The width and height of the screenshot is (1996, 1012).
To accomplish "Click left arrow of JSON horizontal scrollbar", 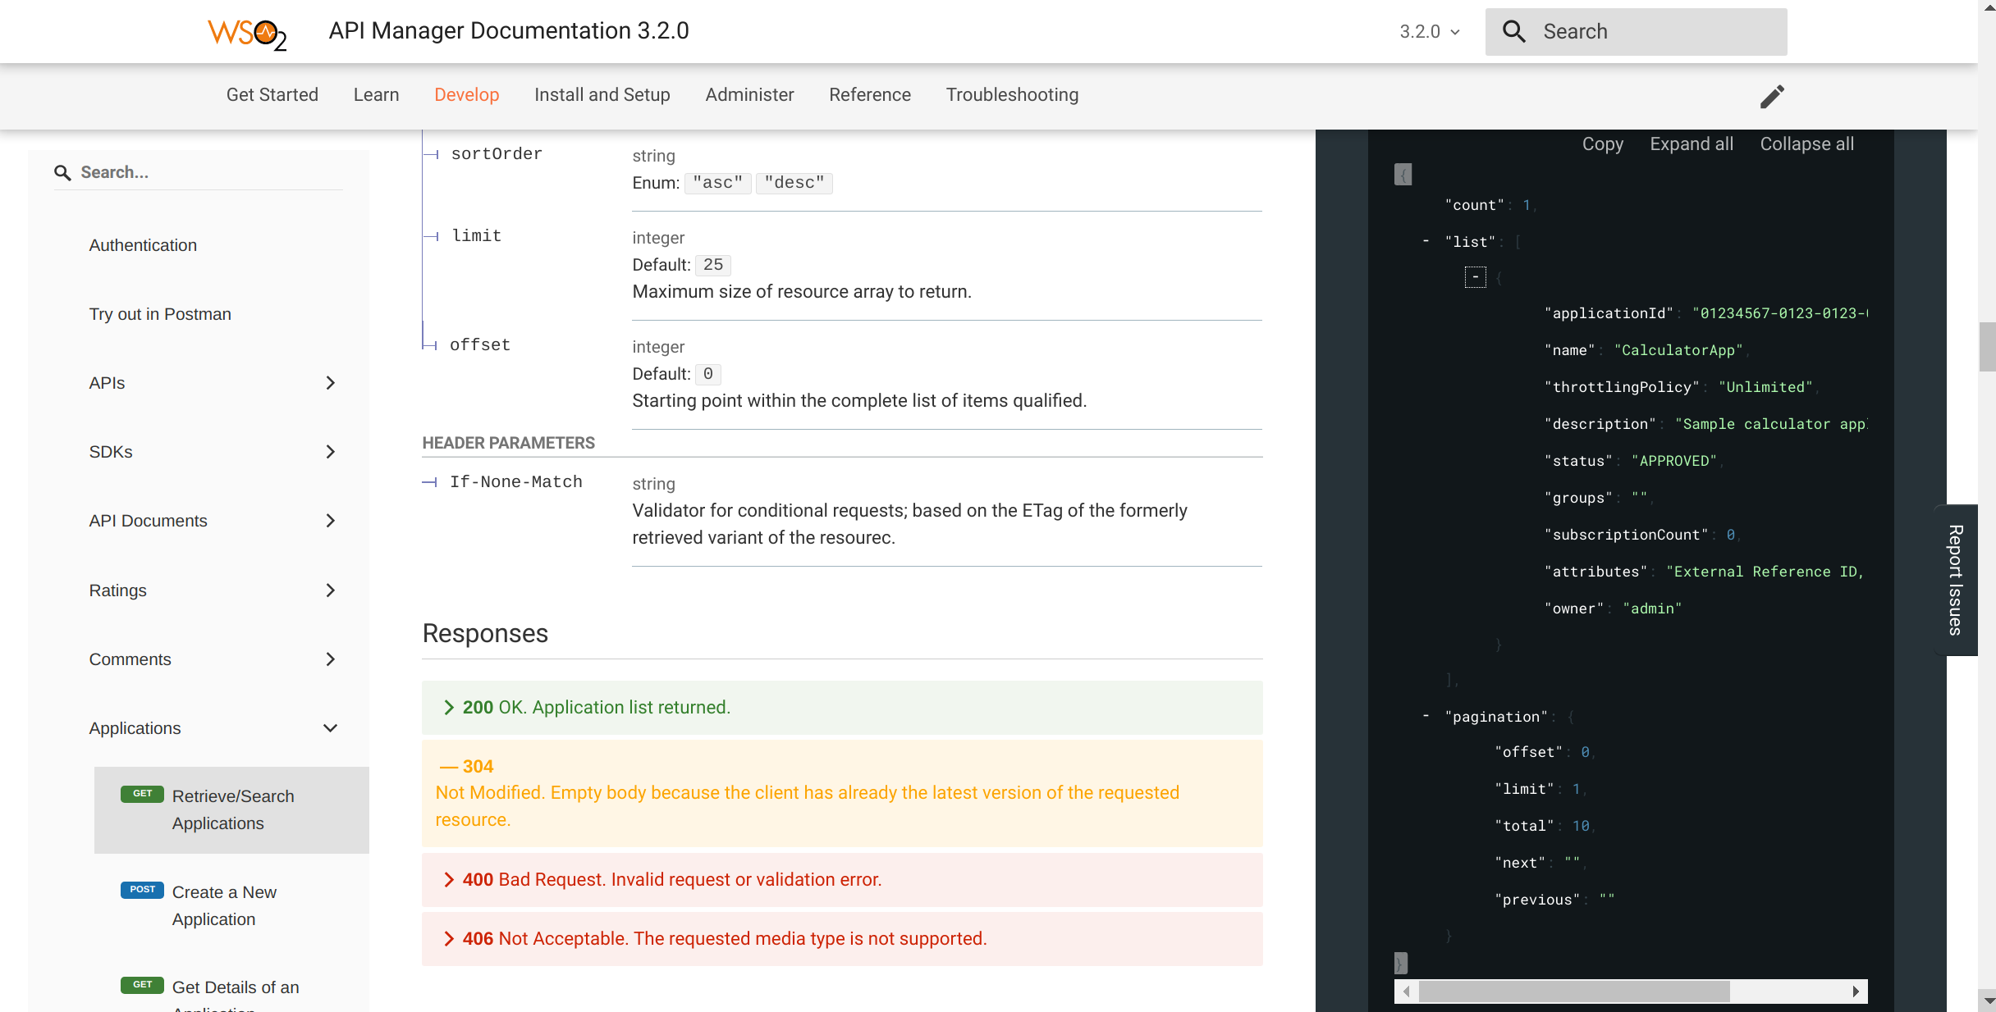I will click(x=1406, y=991).
